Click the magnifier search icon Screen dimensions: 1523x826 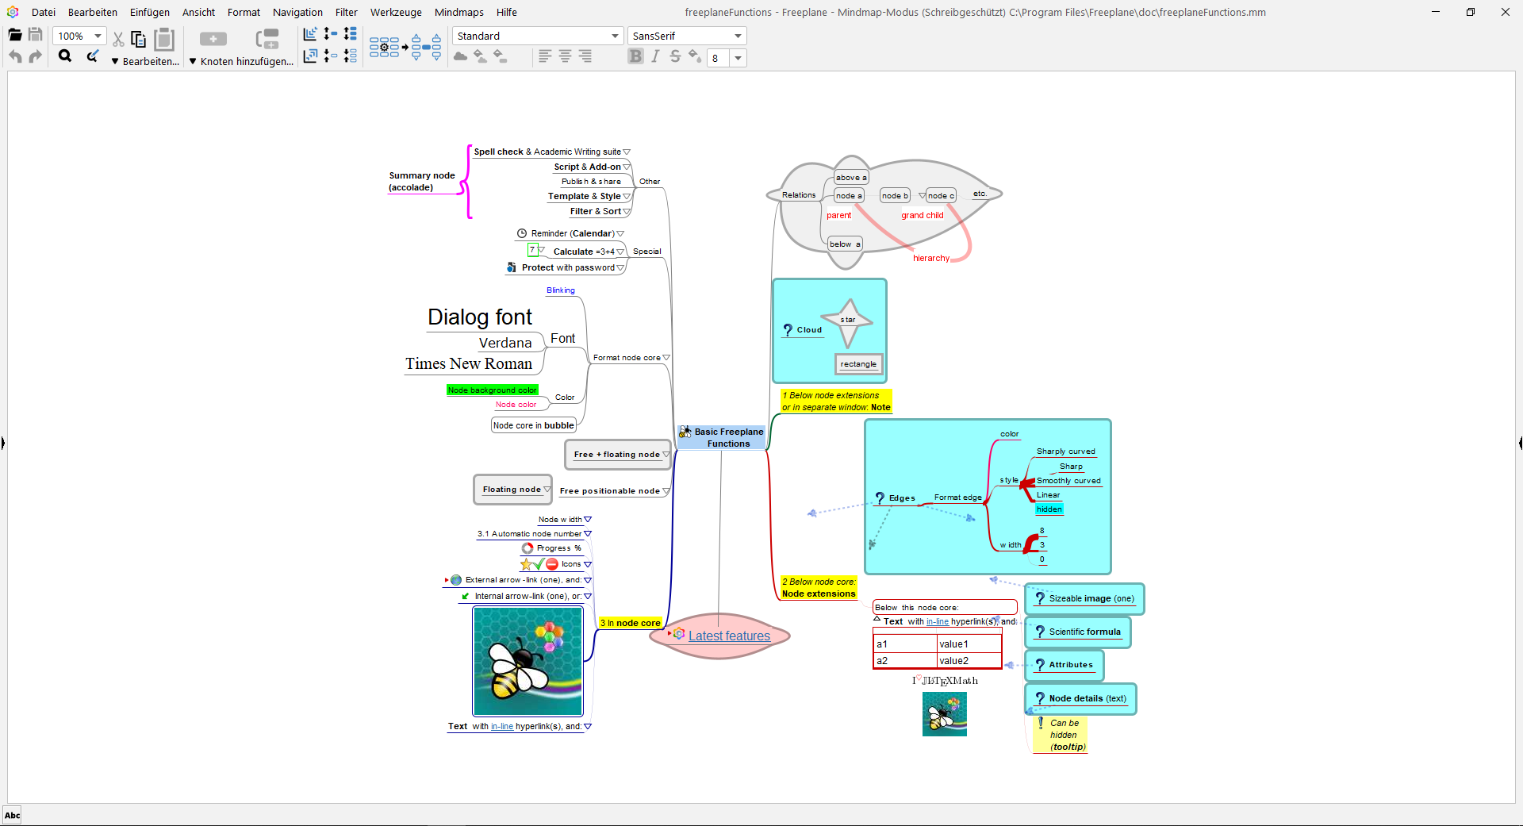coord(65,56)
